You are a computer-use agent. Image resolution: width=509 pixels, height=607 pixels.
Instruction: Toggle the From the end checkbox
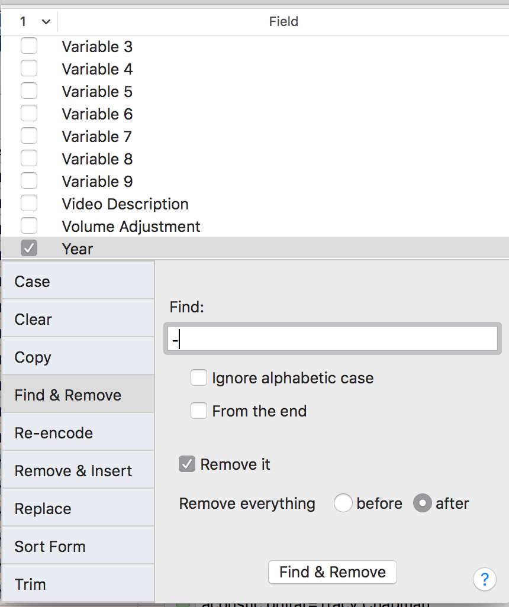pyautogui.click(x=199, y=411)
